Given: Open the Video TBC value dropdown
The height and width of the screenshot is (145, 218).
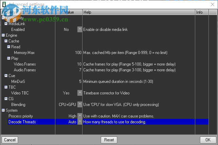Looking at the screenshot, I should point(80,93).
